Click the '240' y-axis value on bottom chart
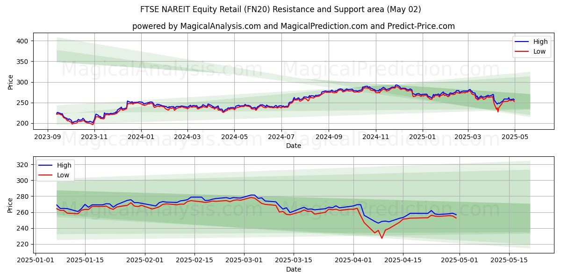Image resolution: width=561 pixels, height=280 pixels. tap(23, 228)
